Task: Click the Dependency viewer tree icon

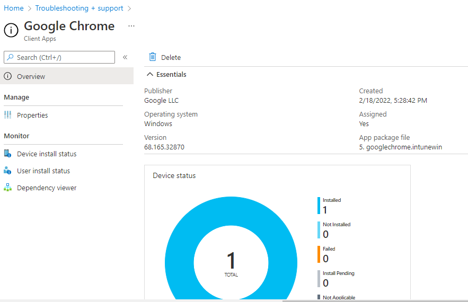Action: click(7, 188)
